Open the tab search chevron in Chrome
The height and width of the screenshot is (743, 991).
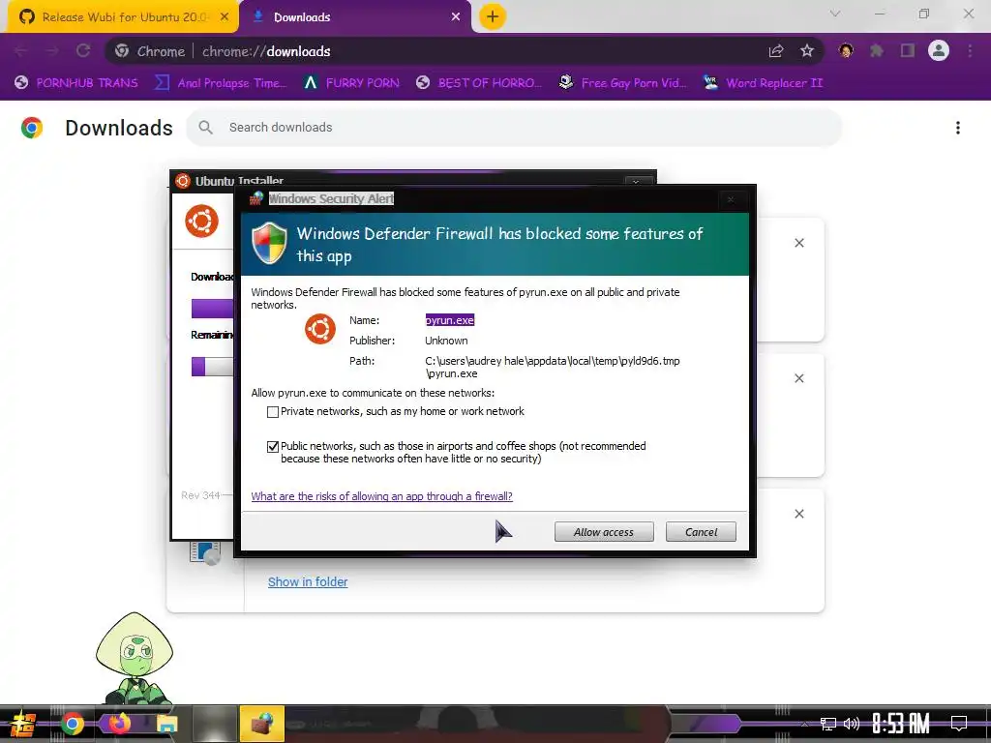point(835,14)
